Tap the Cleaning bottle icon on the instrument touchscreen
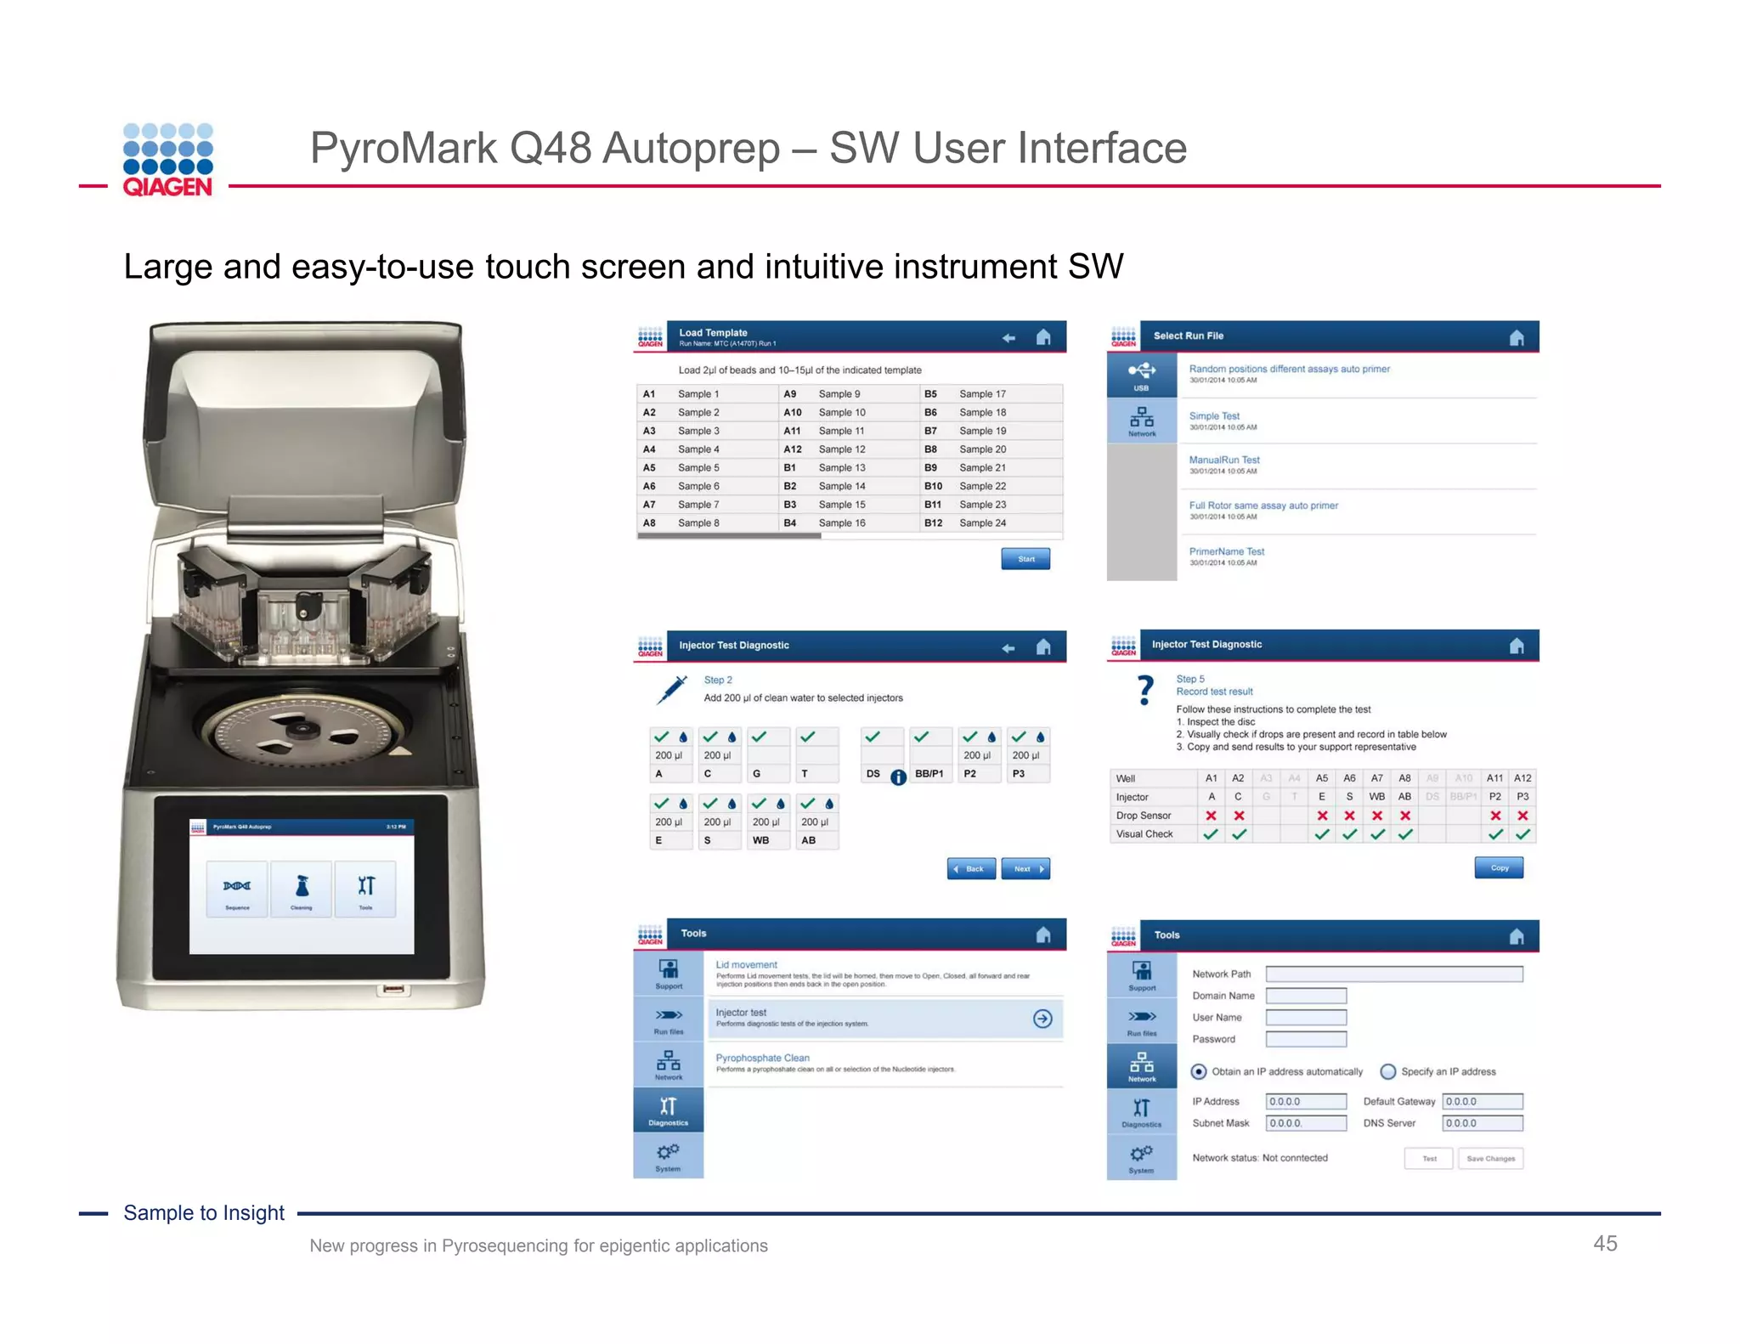The width and height of the screenshot is (1740, 1344). [x=302, y=888]
